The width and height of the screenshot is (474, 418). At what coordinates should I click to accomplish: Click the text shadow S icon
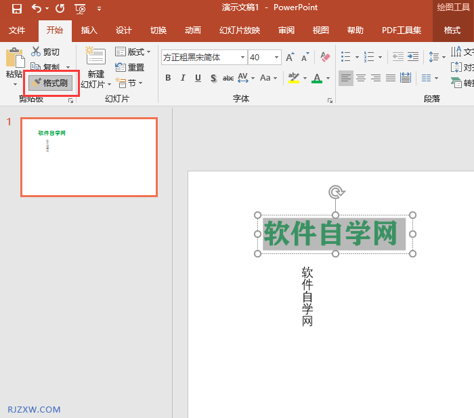click(x=213, y=78)
